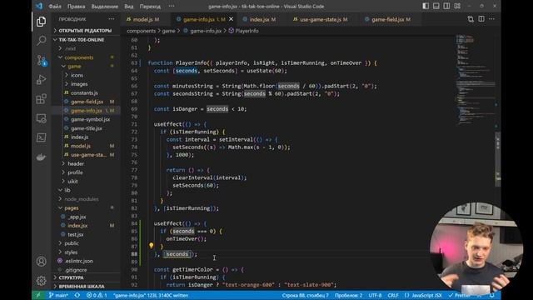
Task: Collapse the components folder
Action: (79, 57)
